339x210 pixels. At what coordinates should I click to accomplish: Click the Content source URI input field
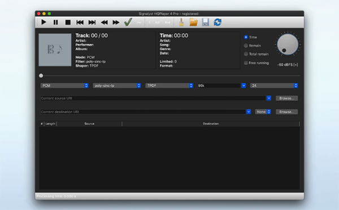[x=153, y=98]
